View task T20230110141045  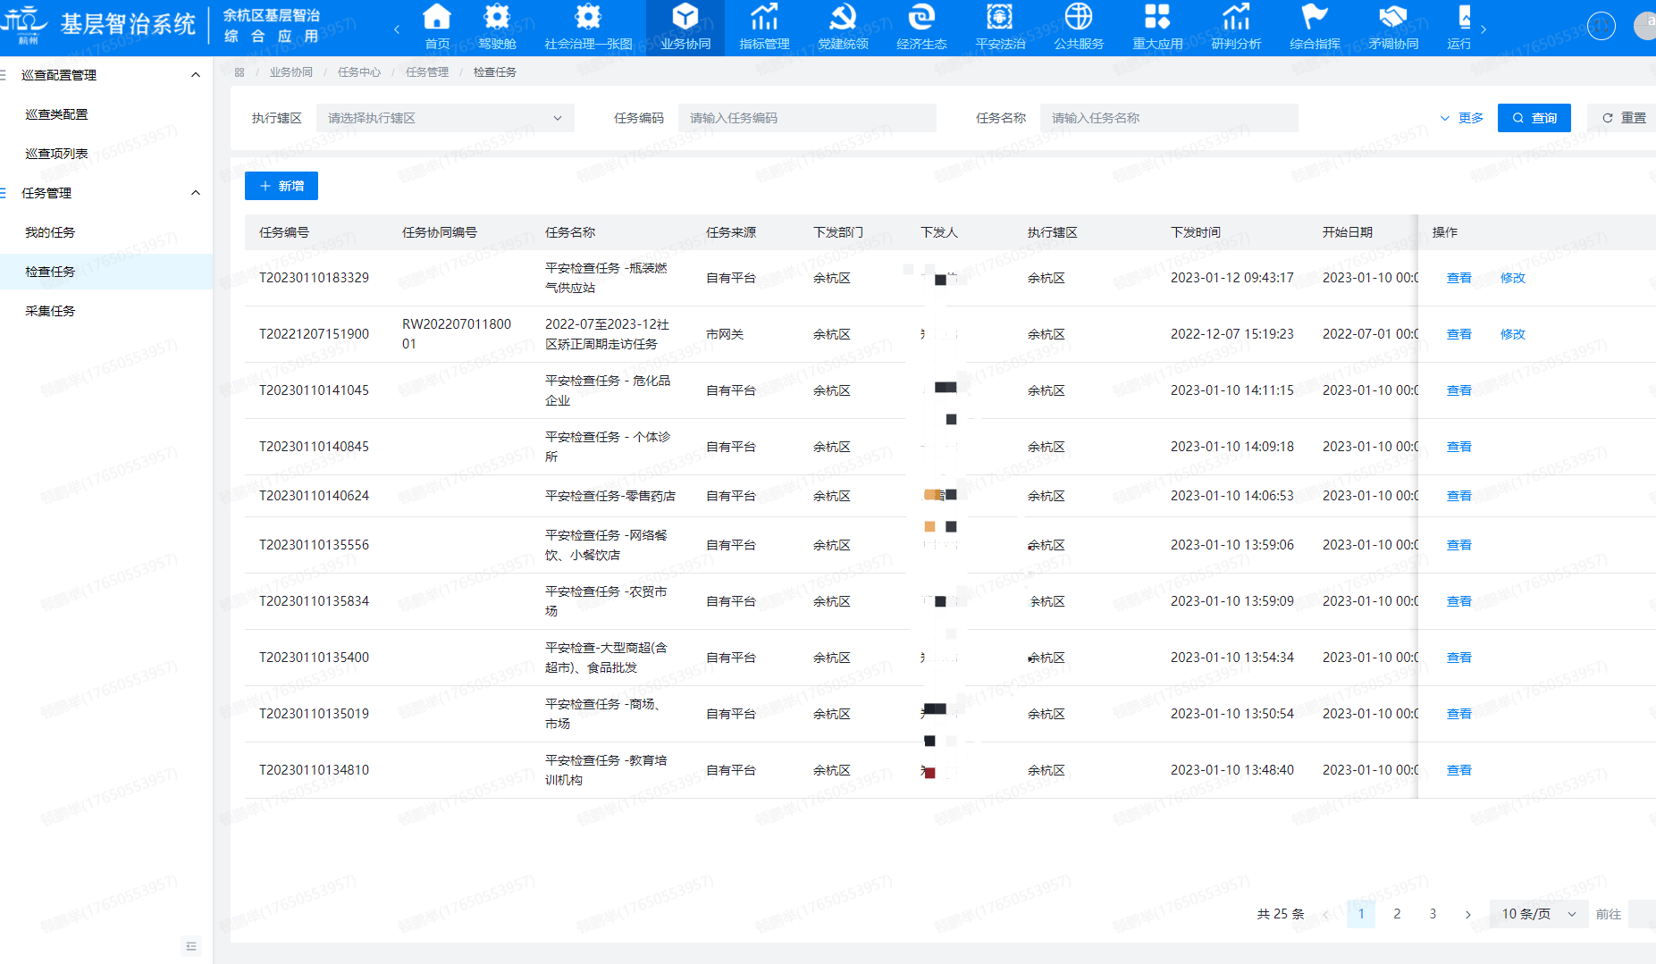coord(1458,390)
